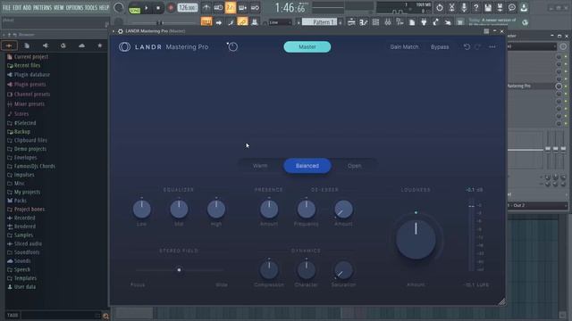Image resolution: width=572 pixels, height=321 pixels.
Task: Click the plug-shaped plugin picker icon
Action: 424,22
